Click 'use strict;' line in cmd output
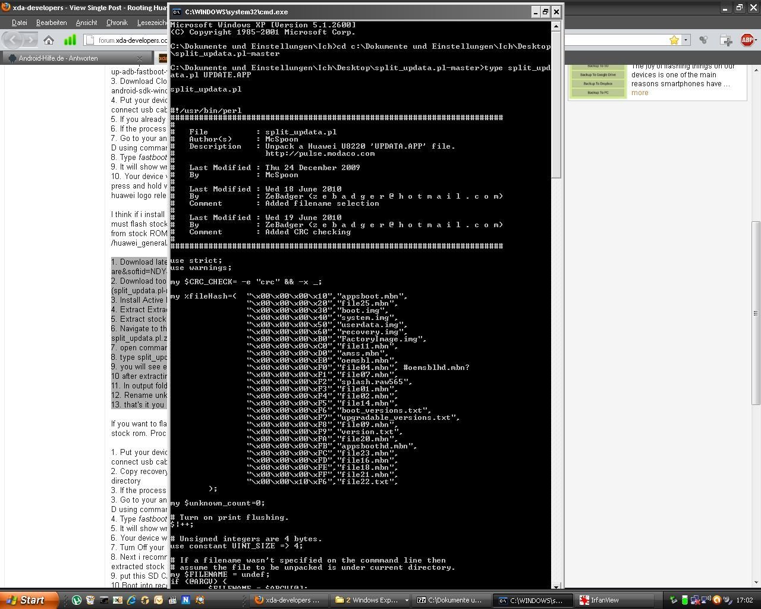761x609 pixels. pos(196,260)
